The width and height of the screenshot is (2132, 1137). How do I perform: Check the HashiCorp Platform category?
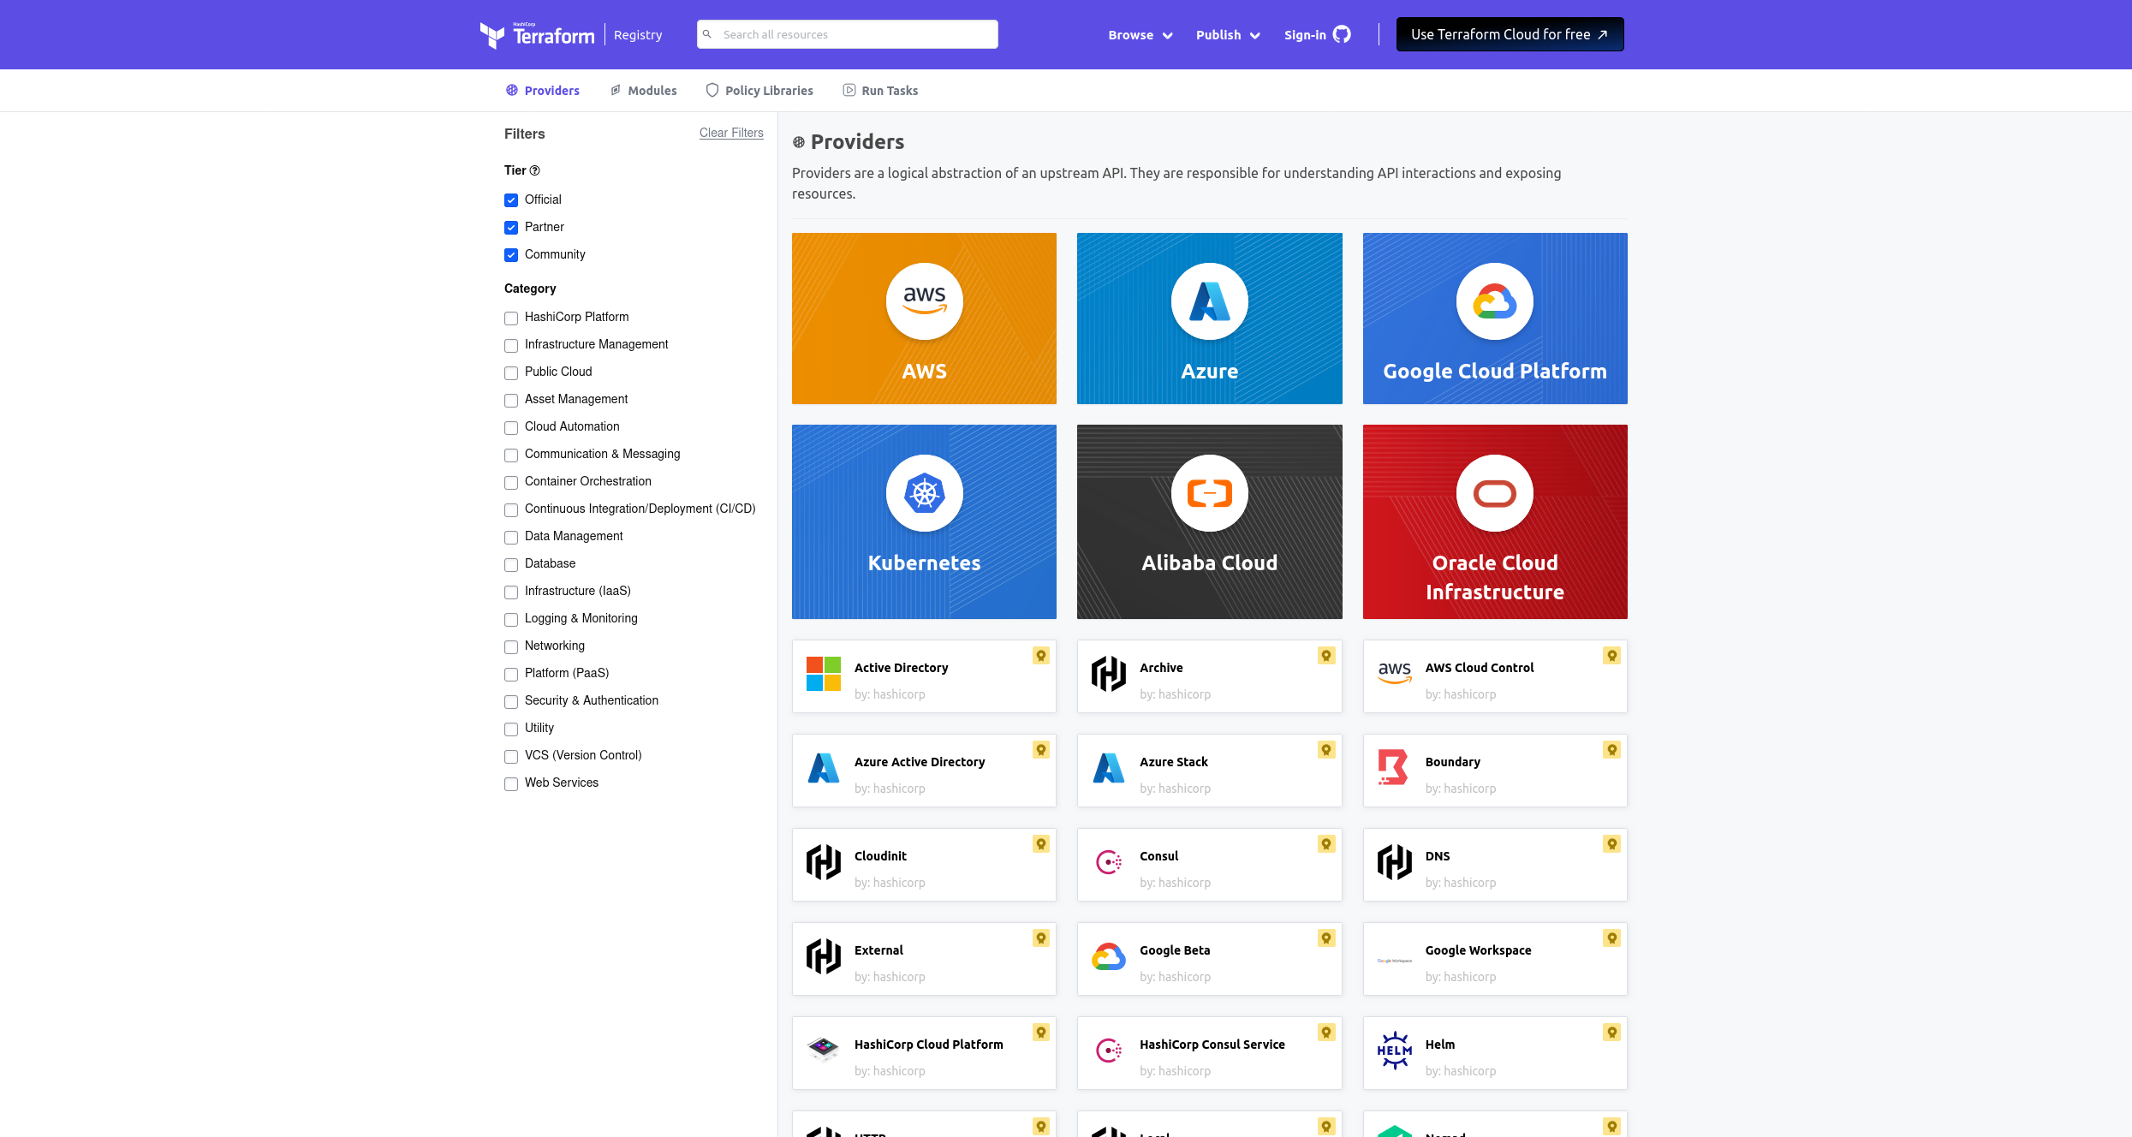tap(511, 318)
